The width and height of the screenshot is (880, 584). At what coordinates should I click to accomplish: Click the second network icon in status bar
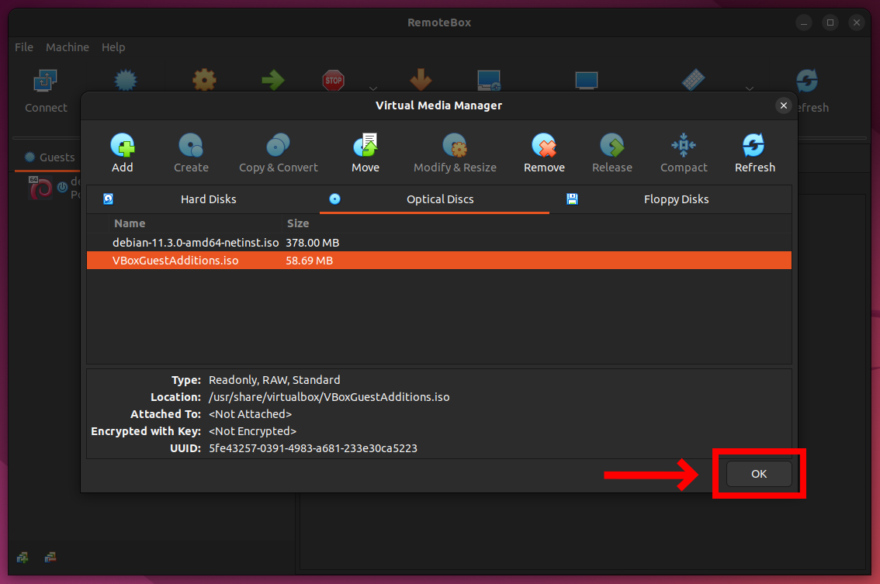coord(50,557)
